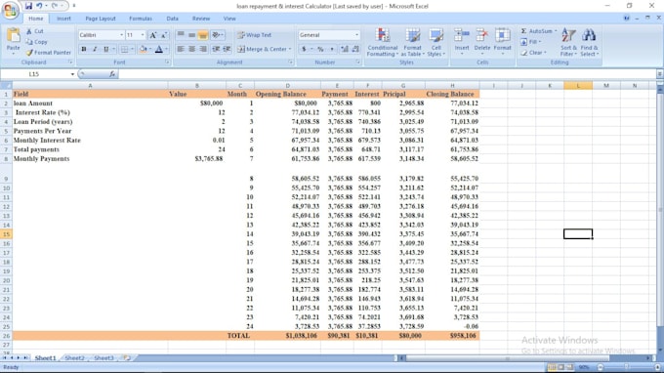Click the AutoSum button

click(x=539, y=31)
